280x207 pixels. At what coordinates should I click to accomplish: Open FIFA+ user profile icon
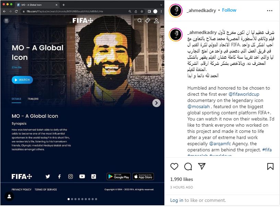156,21
